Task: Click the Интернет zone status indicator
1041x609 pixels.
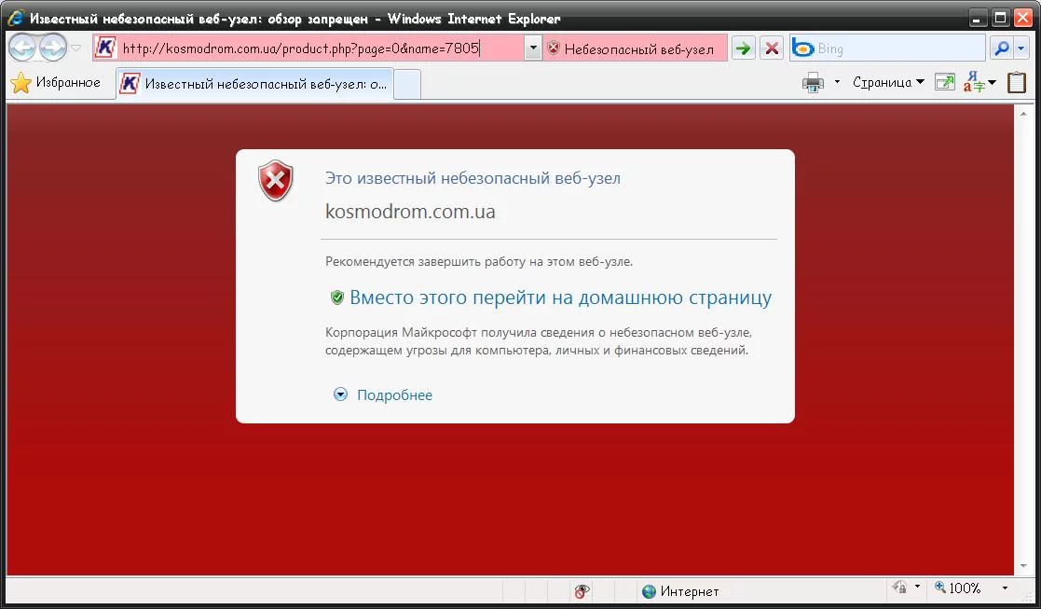Action: [680, 591]
